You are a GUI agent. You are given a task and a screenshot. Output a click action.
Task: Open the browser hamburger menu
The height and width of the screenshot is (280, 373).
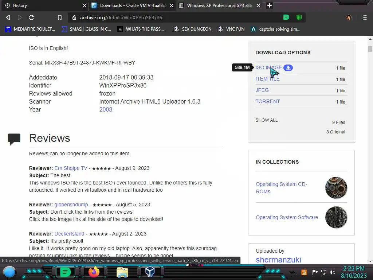(365, 17)
